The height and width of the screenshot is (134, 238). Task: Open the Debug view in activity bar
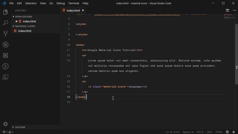5,45
